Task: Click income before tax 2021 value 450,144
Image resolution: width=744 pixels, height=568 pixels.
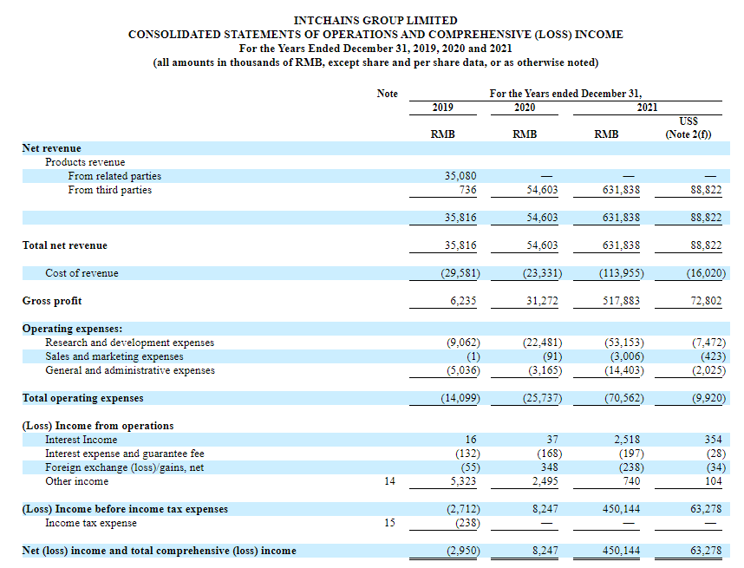Action: (x=621, y=509)
